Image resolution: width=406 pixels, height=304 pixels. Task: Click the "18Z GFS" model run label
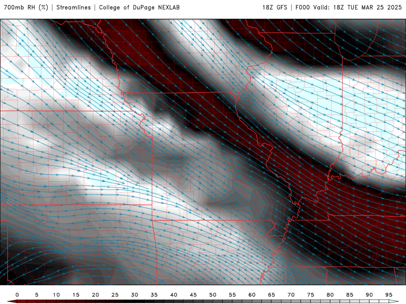[x=275, y=8]
